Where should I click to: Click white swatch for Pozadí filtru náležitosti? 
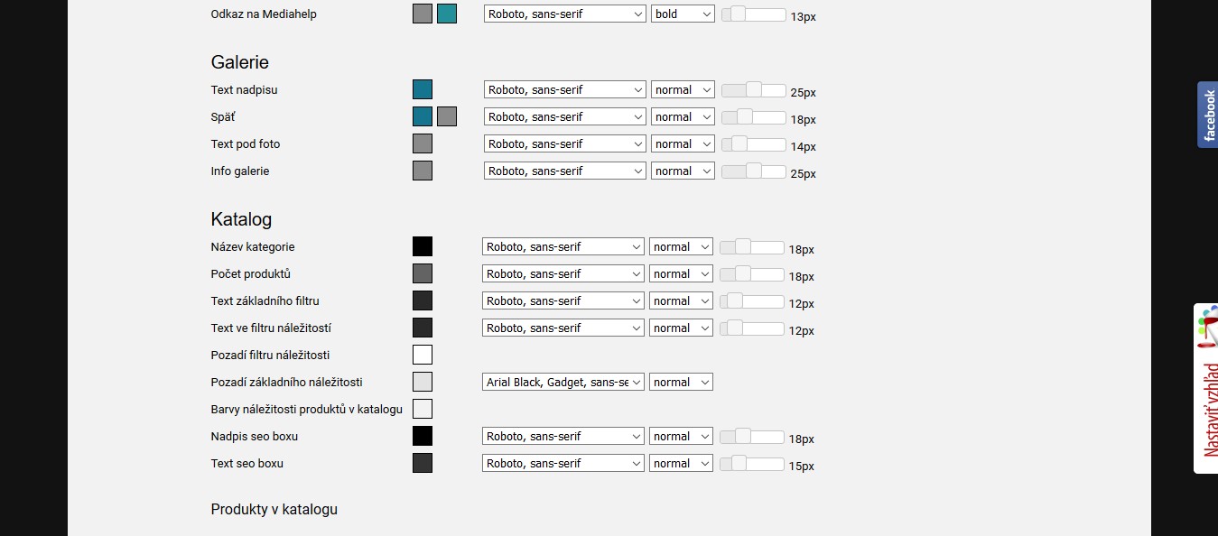tap(423, 355)
